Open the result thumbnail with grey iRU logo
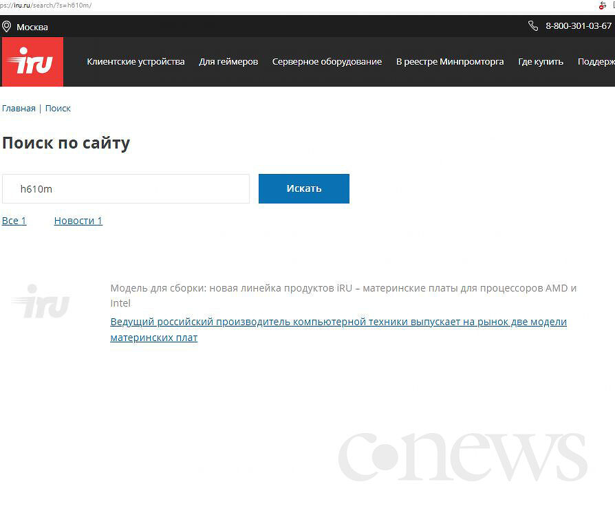 pos(41,301)
